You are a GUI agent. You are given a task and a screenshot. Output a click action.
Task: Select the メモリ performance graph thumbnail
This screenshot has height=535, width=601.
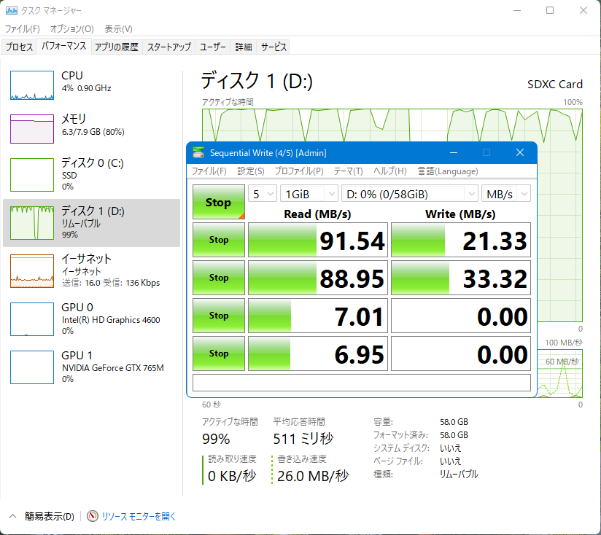(32, 129)
